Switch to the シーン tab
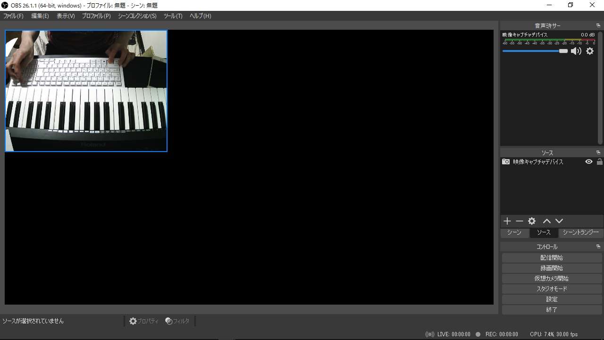Viewport: 604px width, 340px height. (x=514, y=232)
